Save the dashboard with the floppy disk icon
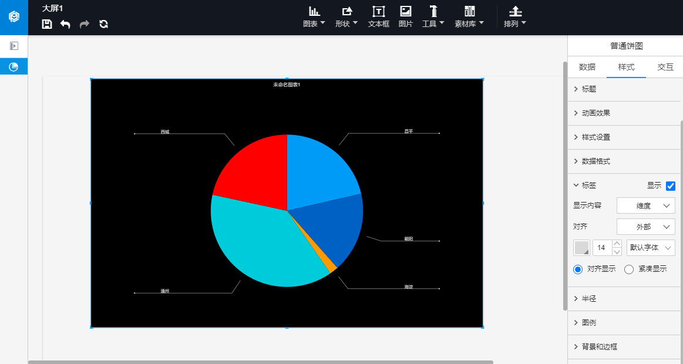The width and height of the screenshot is (683, 364). pyautogui.click(x=46, y=24)
